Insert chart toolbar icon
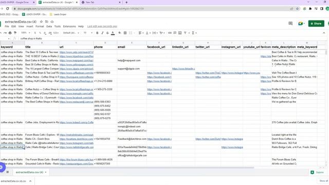 point(180,33)
